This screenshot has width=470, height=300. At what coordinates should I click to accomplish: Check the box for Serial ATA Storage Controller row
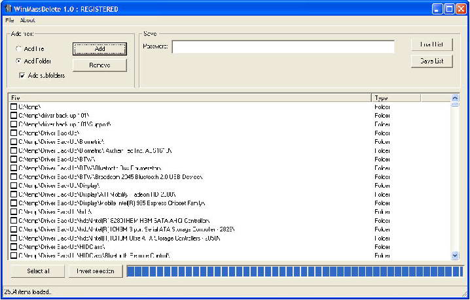14,229
